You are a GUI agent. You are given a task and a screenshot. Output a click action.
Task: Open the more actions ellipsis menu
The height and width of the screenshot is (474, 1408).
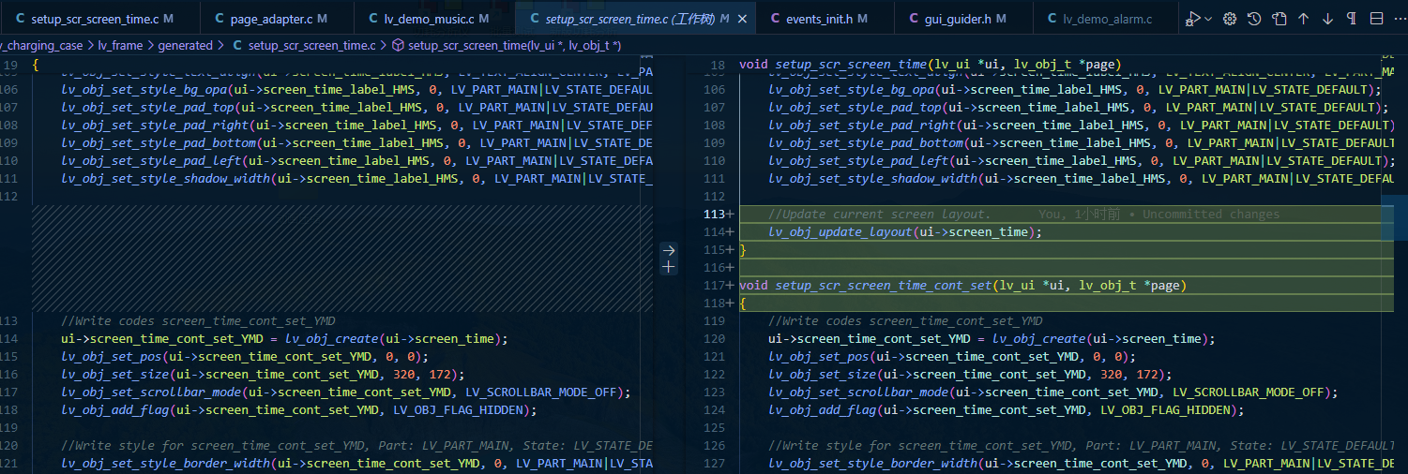tap(1400, 19)
